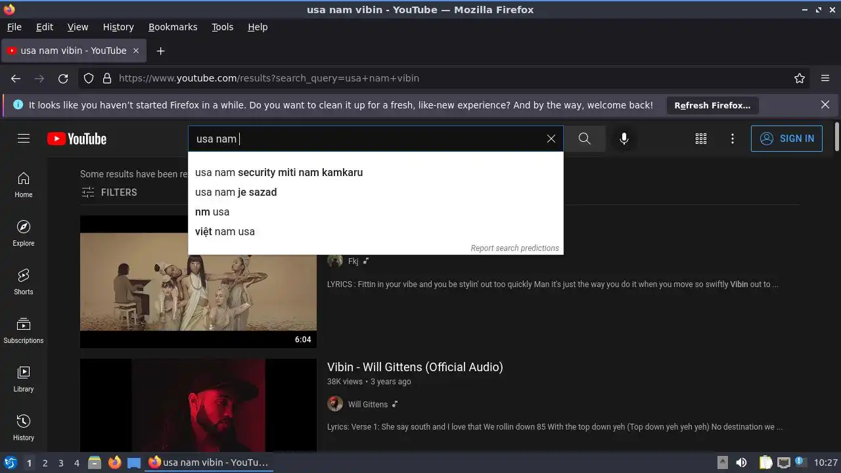The height and width of the screenshot is (473, 841).
Task: Reload the current page
Action: pyautogui.click(x=63, y=78)
